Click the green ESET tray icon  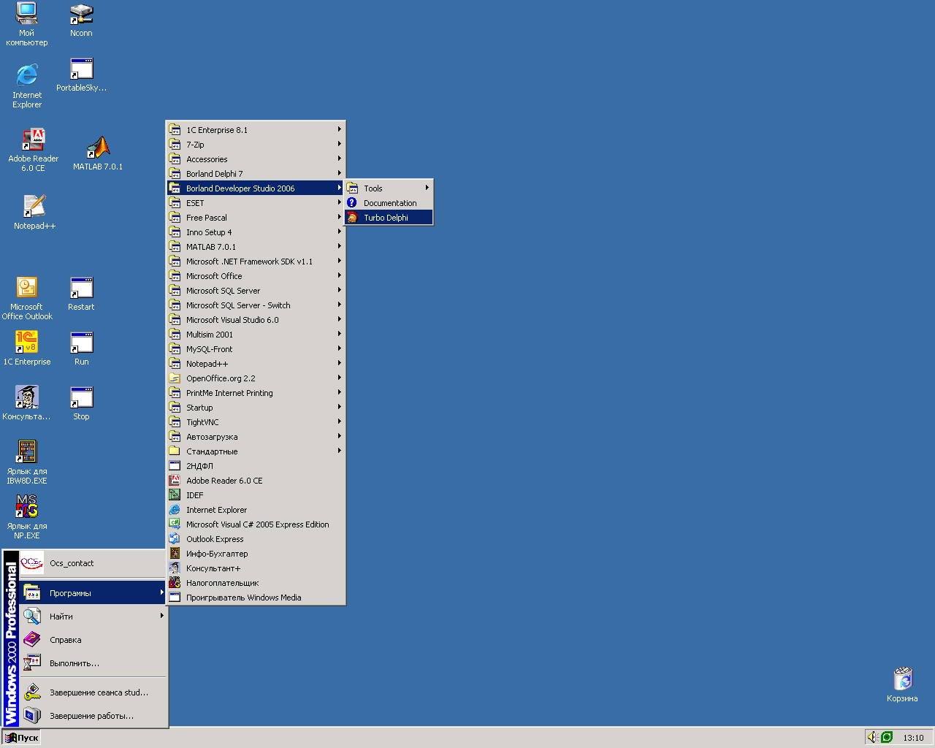(887, 737)
